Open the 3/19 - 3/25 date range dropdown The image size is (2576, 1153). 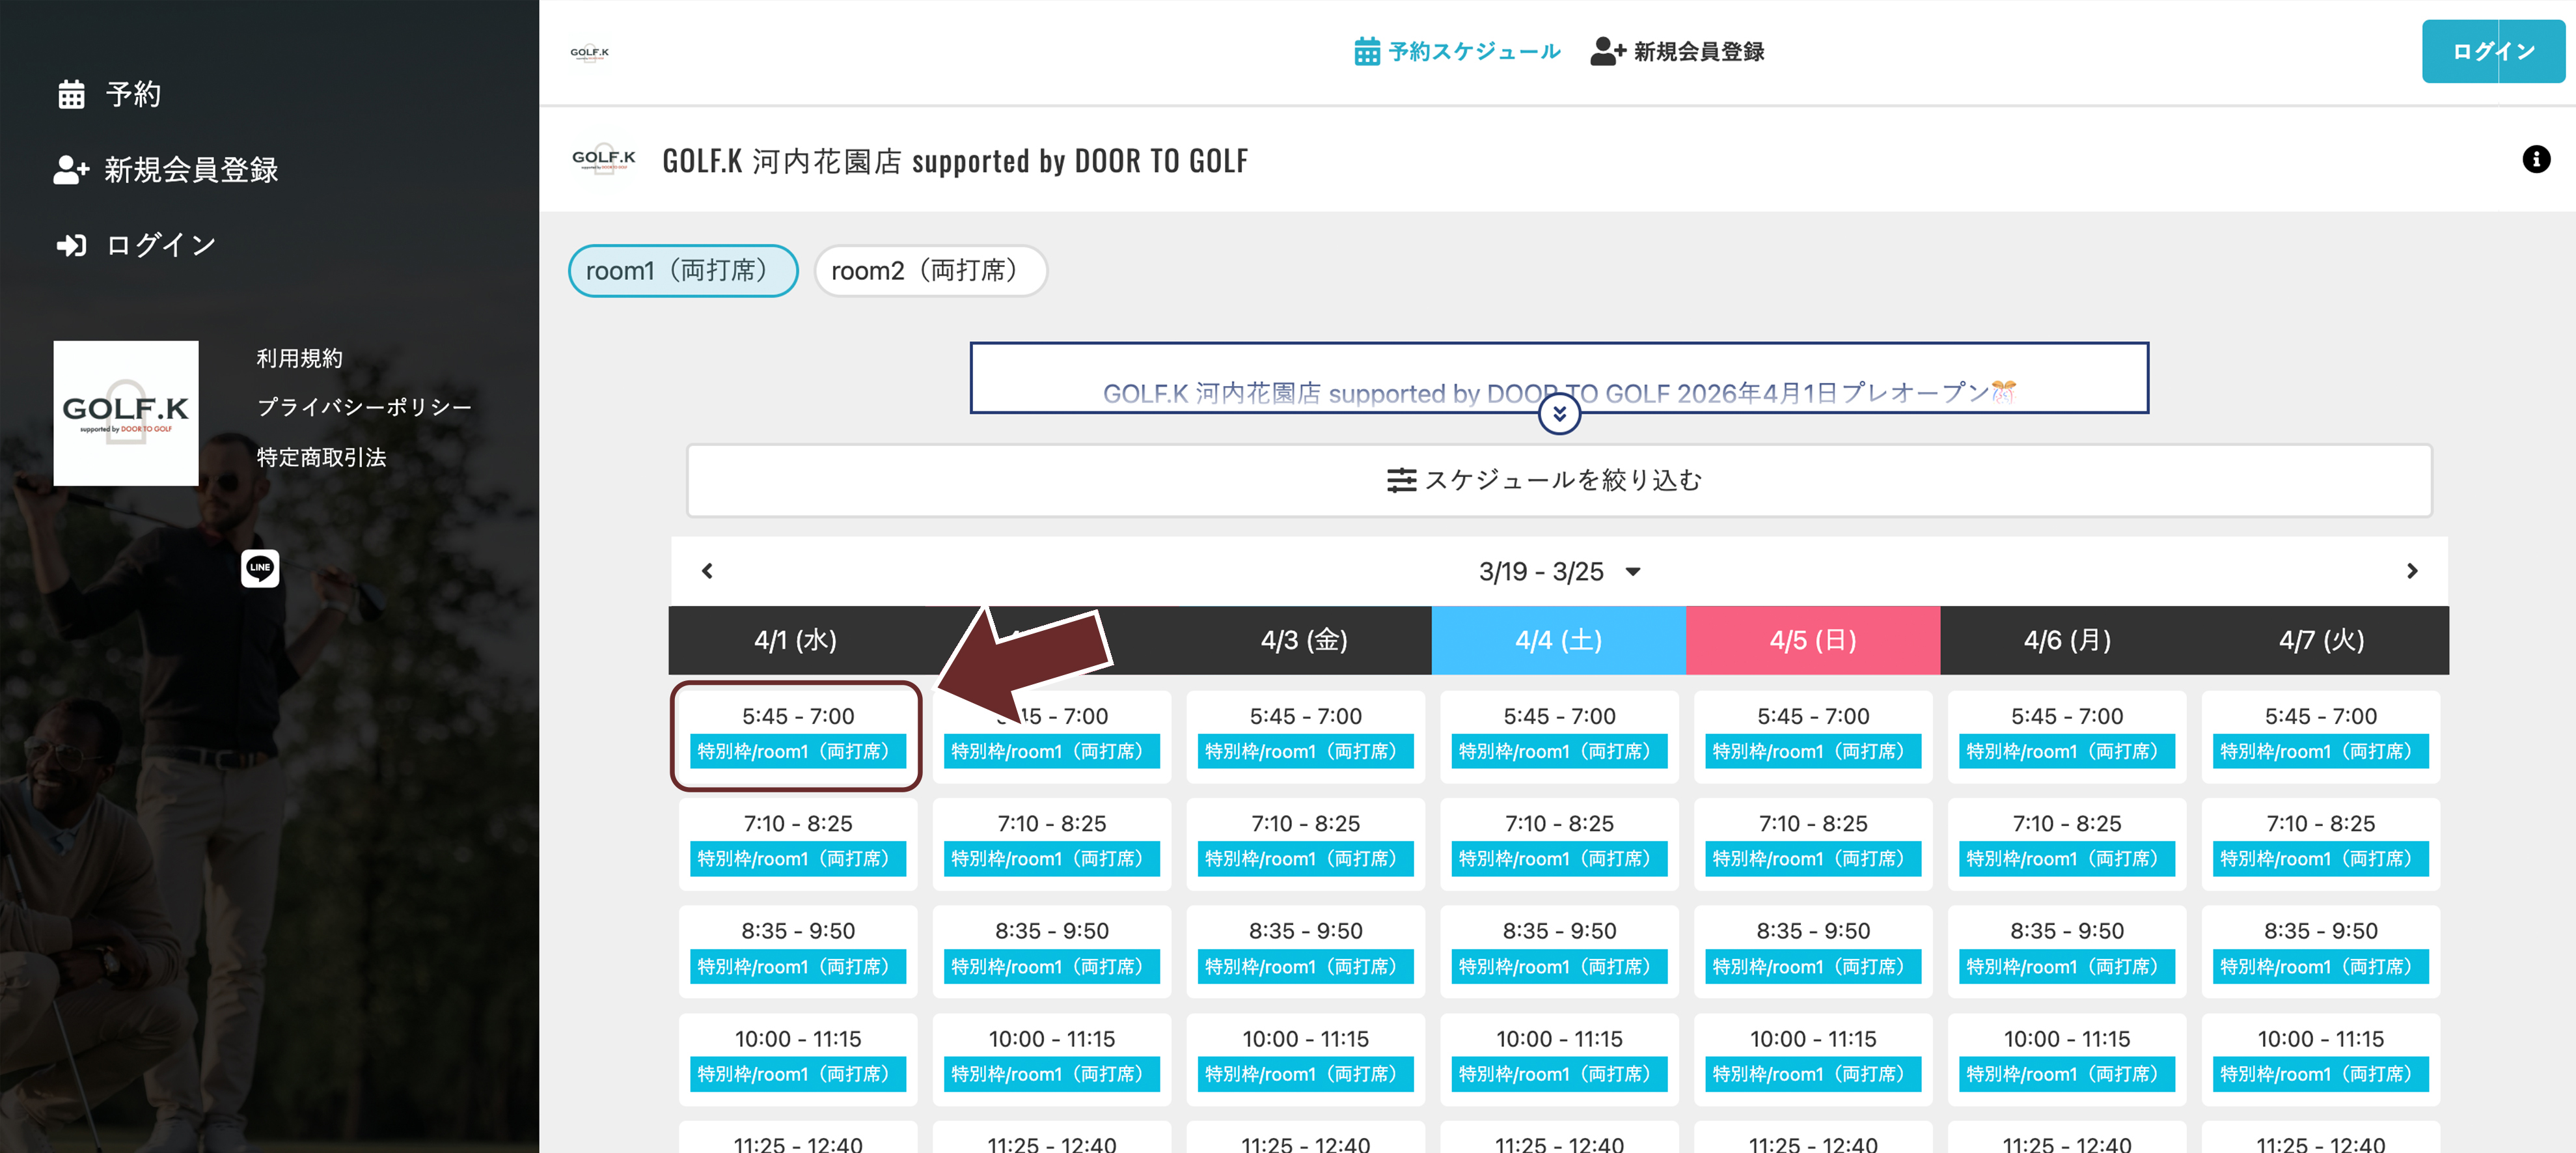pos(1559,572)
